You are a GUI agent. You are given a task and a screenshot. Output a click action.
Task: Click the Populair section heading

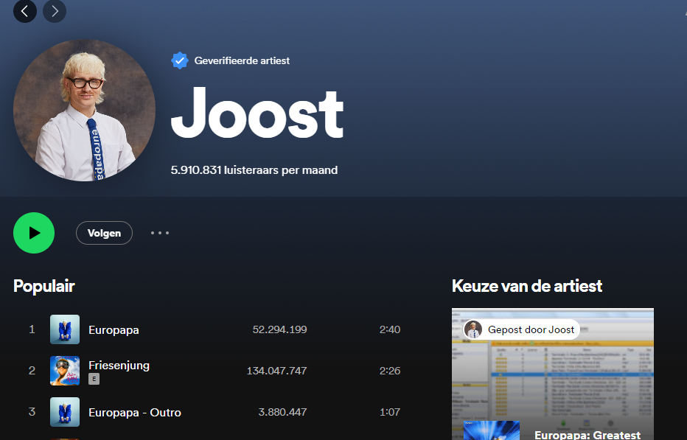(43, 286)
